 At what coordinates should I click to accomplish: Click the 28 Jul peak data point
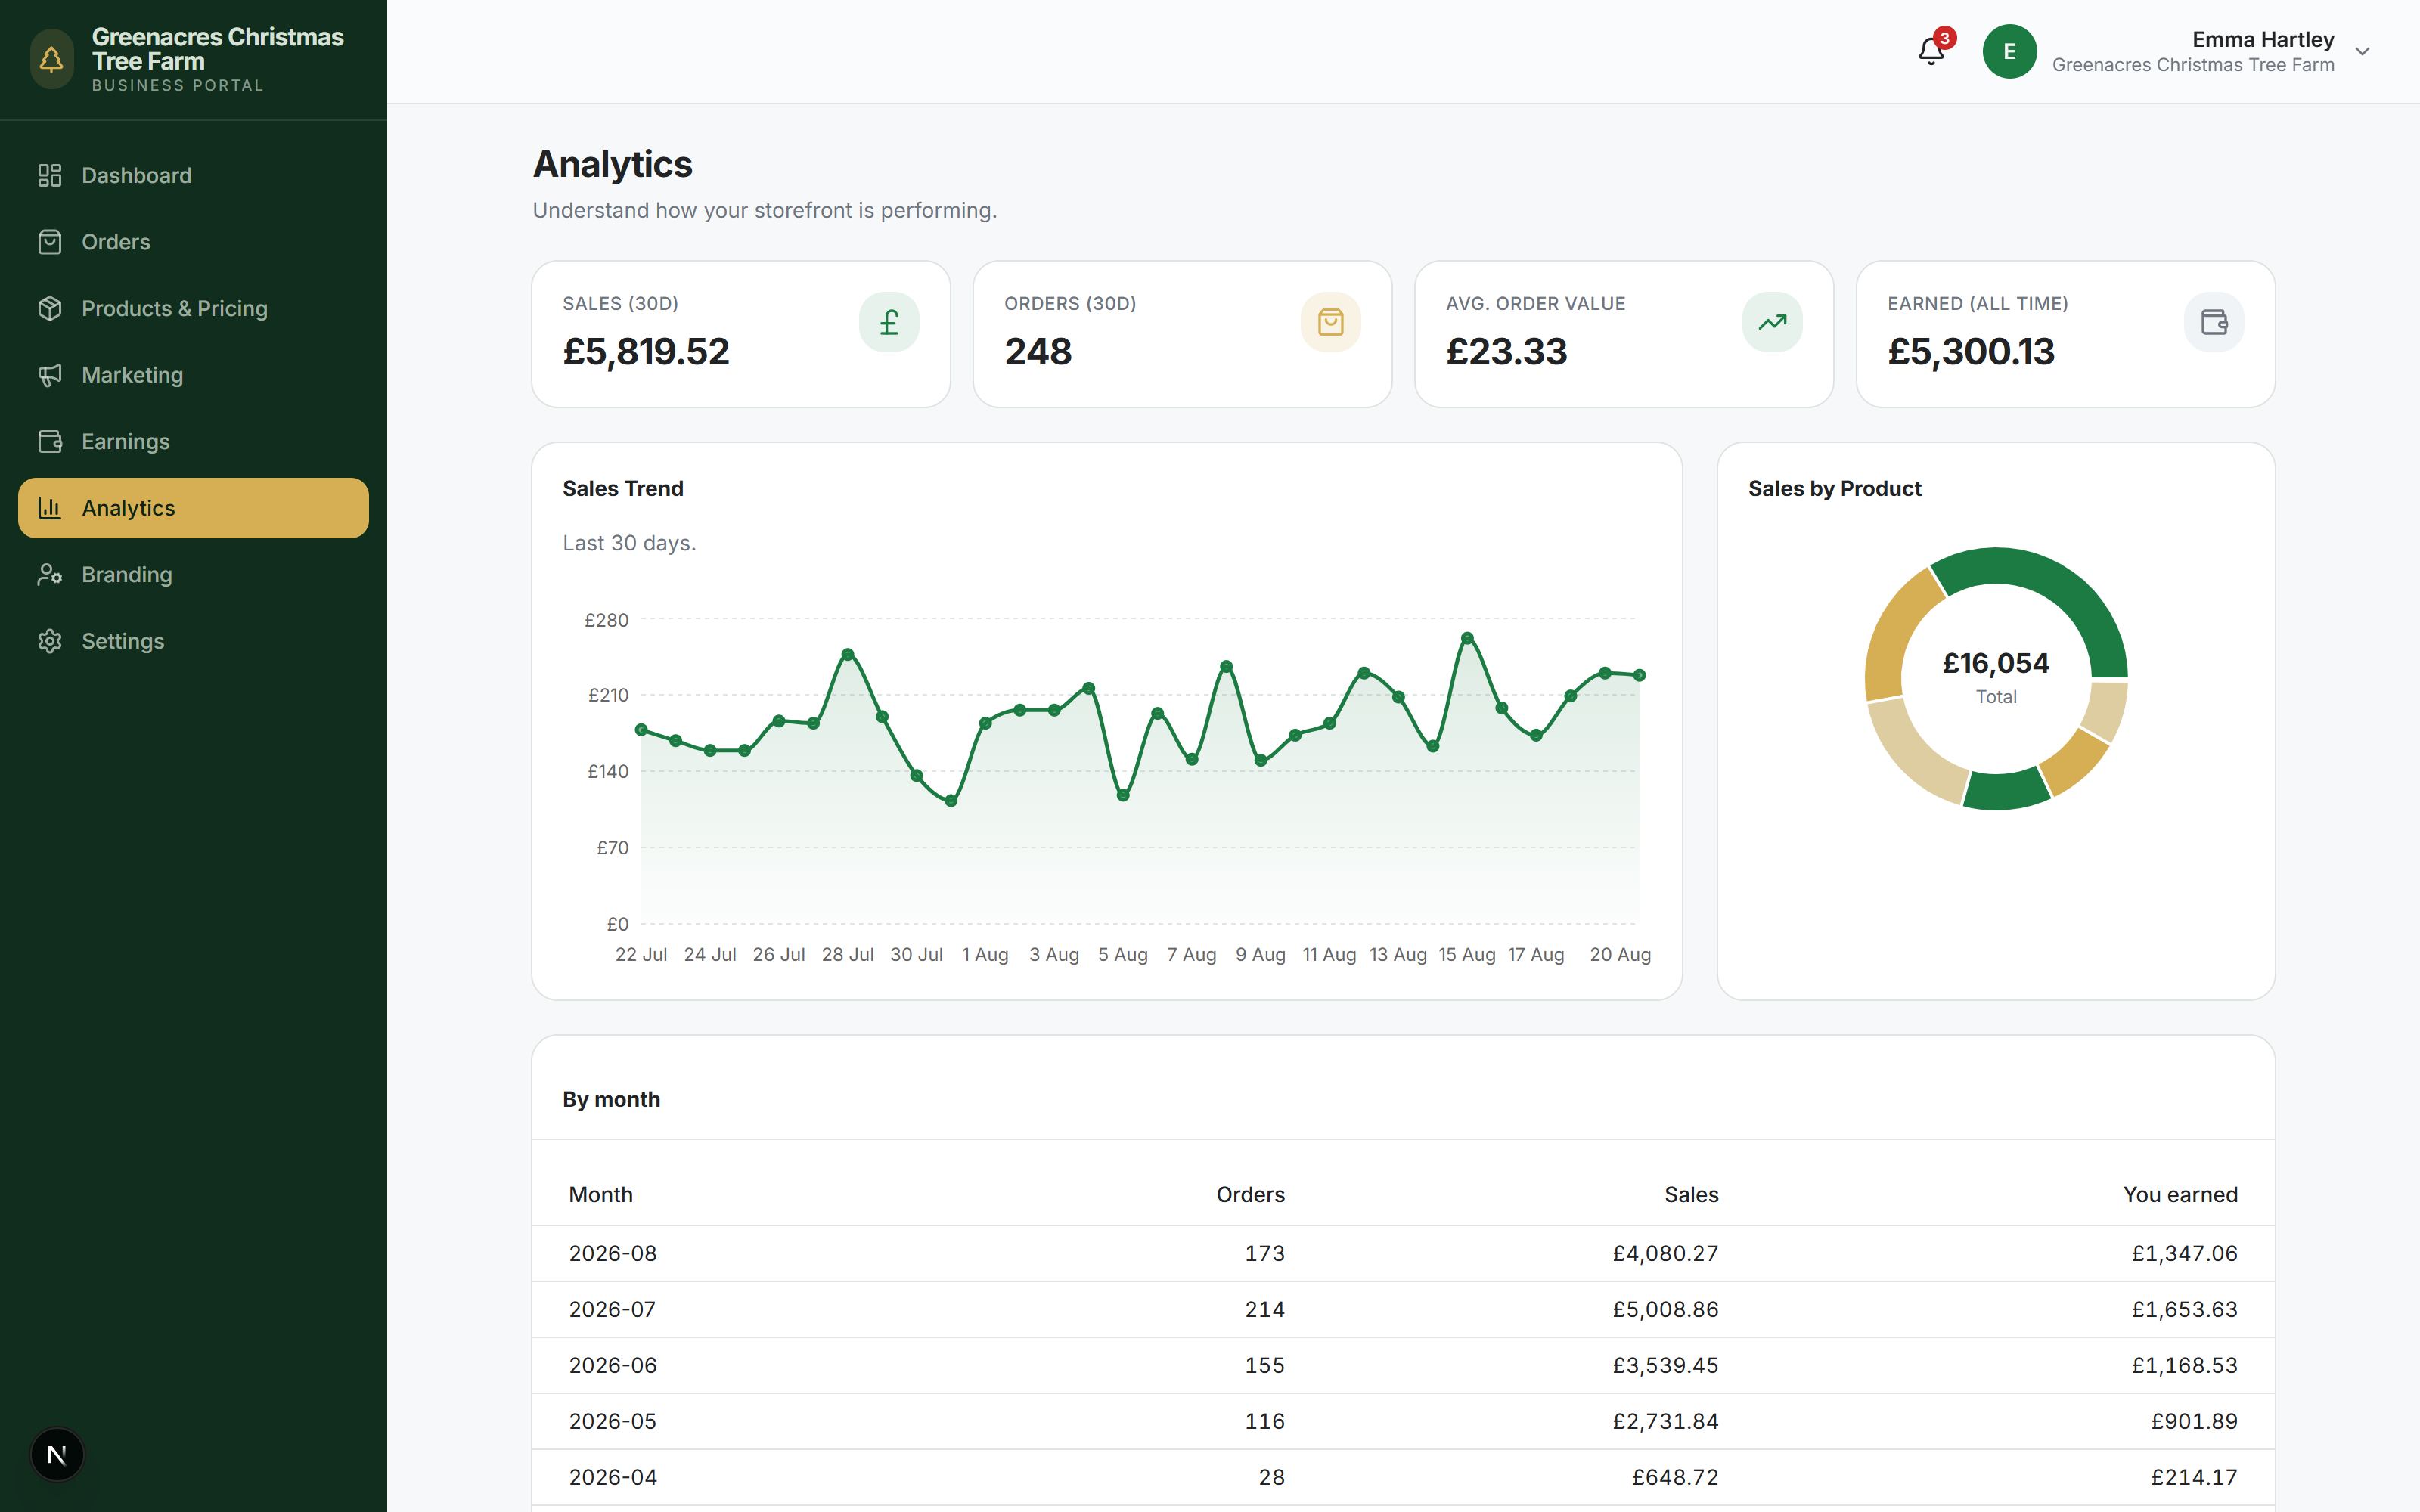coord(848,654)
